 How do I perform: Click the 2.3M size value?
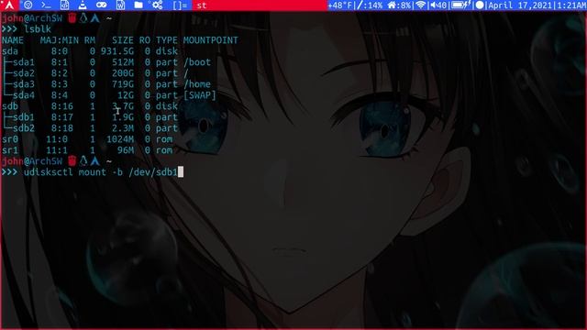tap(122, 128)
